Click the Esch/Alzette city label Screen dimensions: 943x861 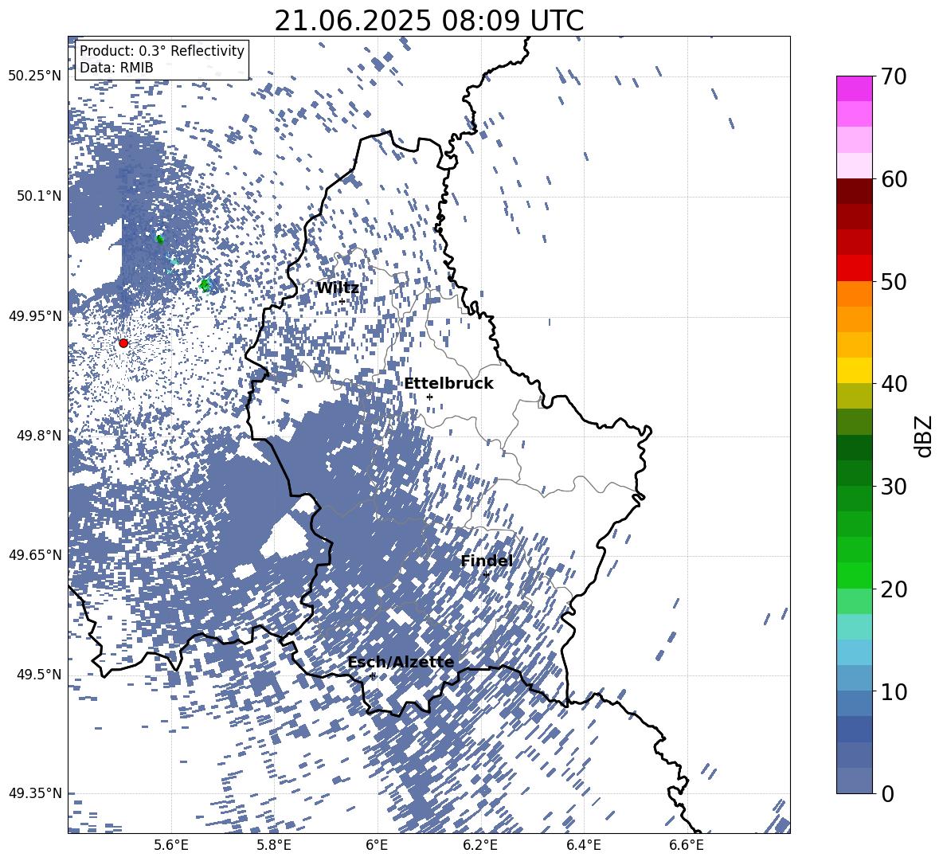(401, 662)
